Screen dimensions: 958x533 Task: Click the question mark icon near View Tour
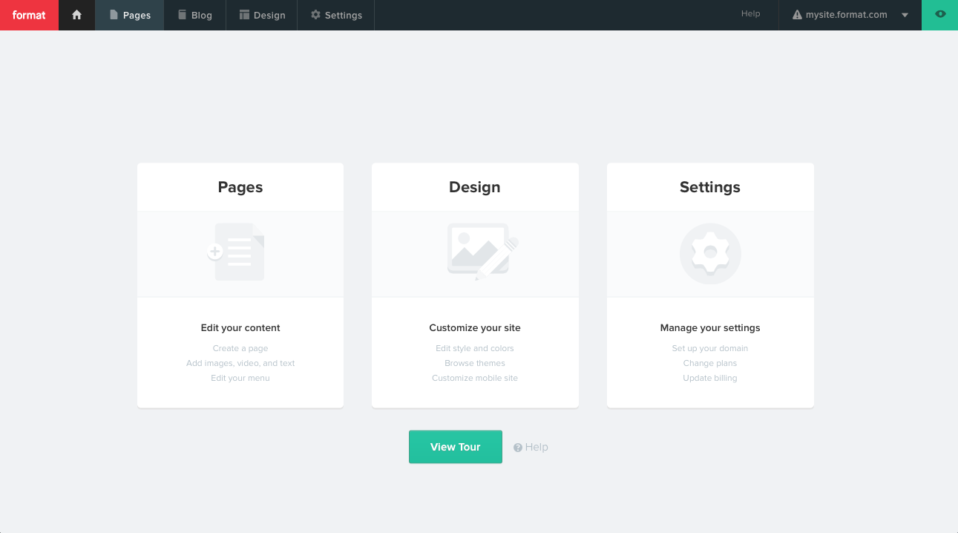tap(518, 448)
